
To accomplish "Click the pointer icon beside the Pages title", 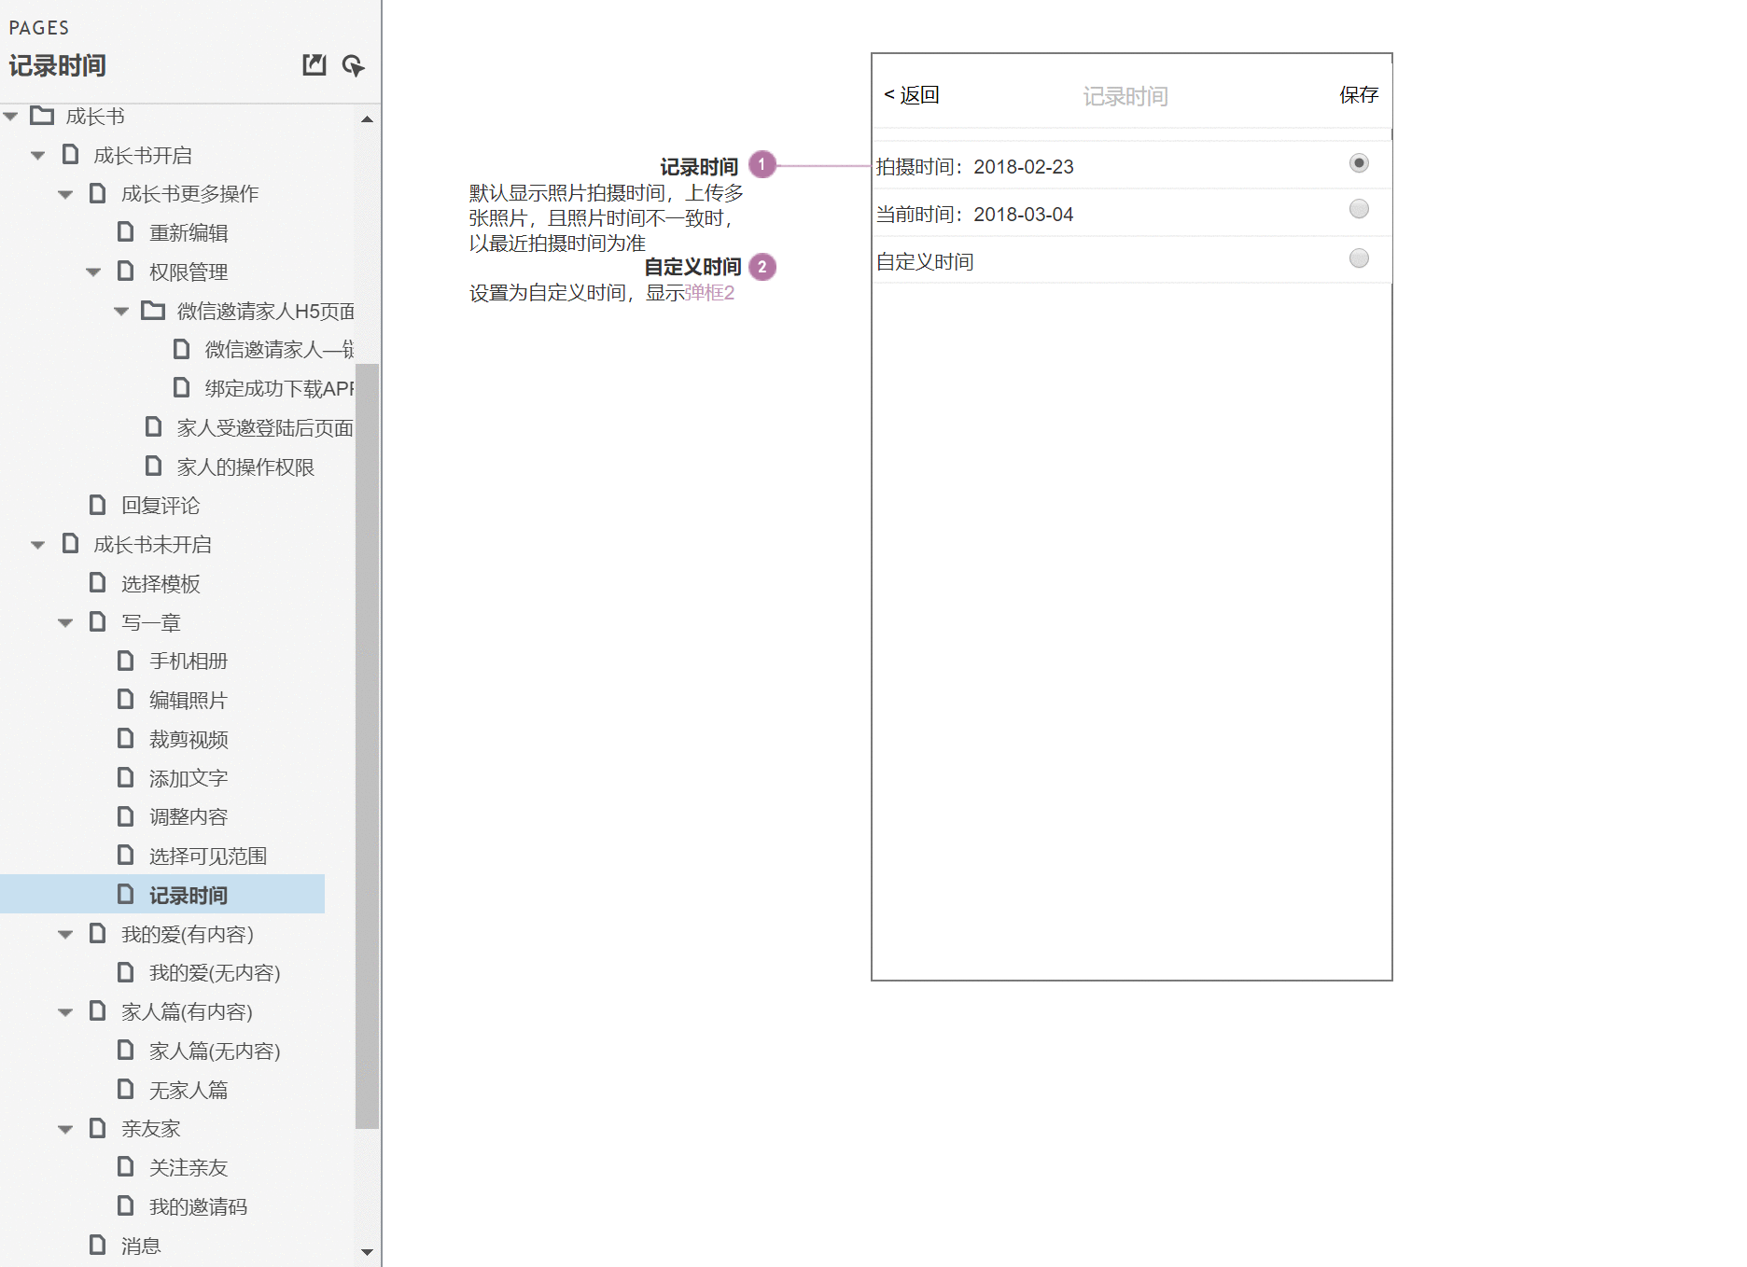I will pyautogui.click(x=353, y=65).
